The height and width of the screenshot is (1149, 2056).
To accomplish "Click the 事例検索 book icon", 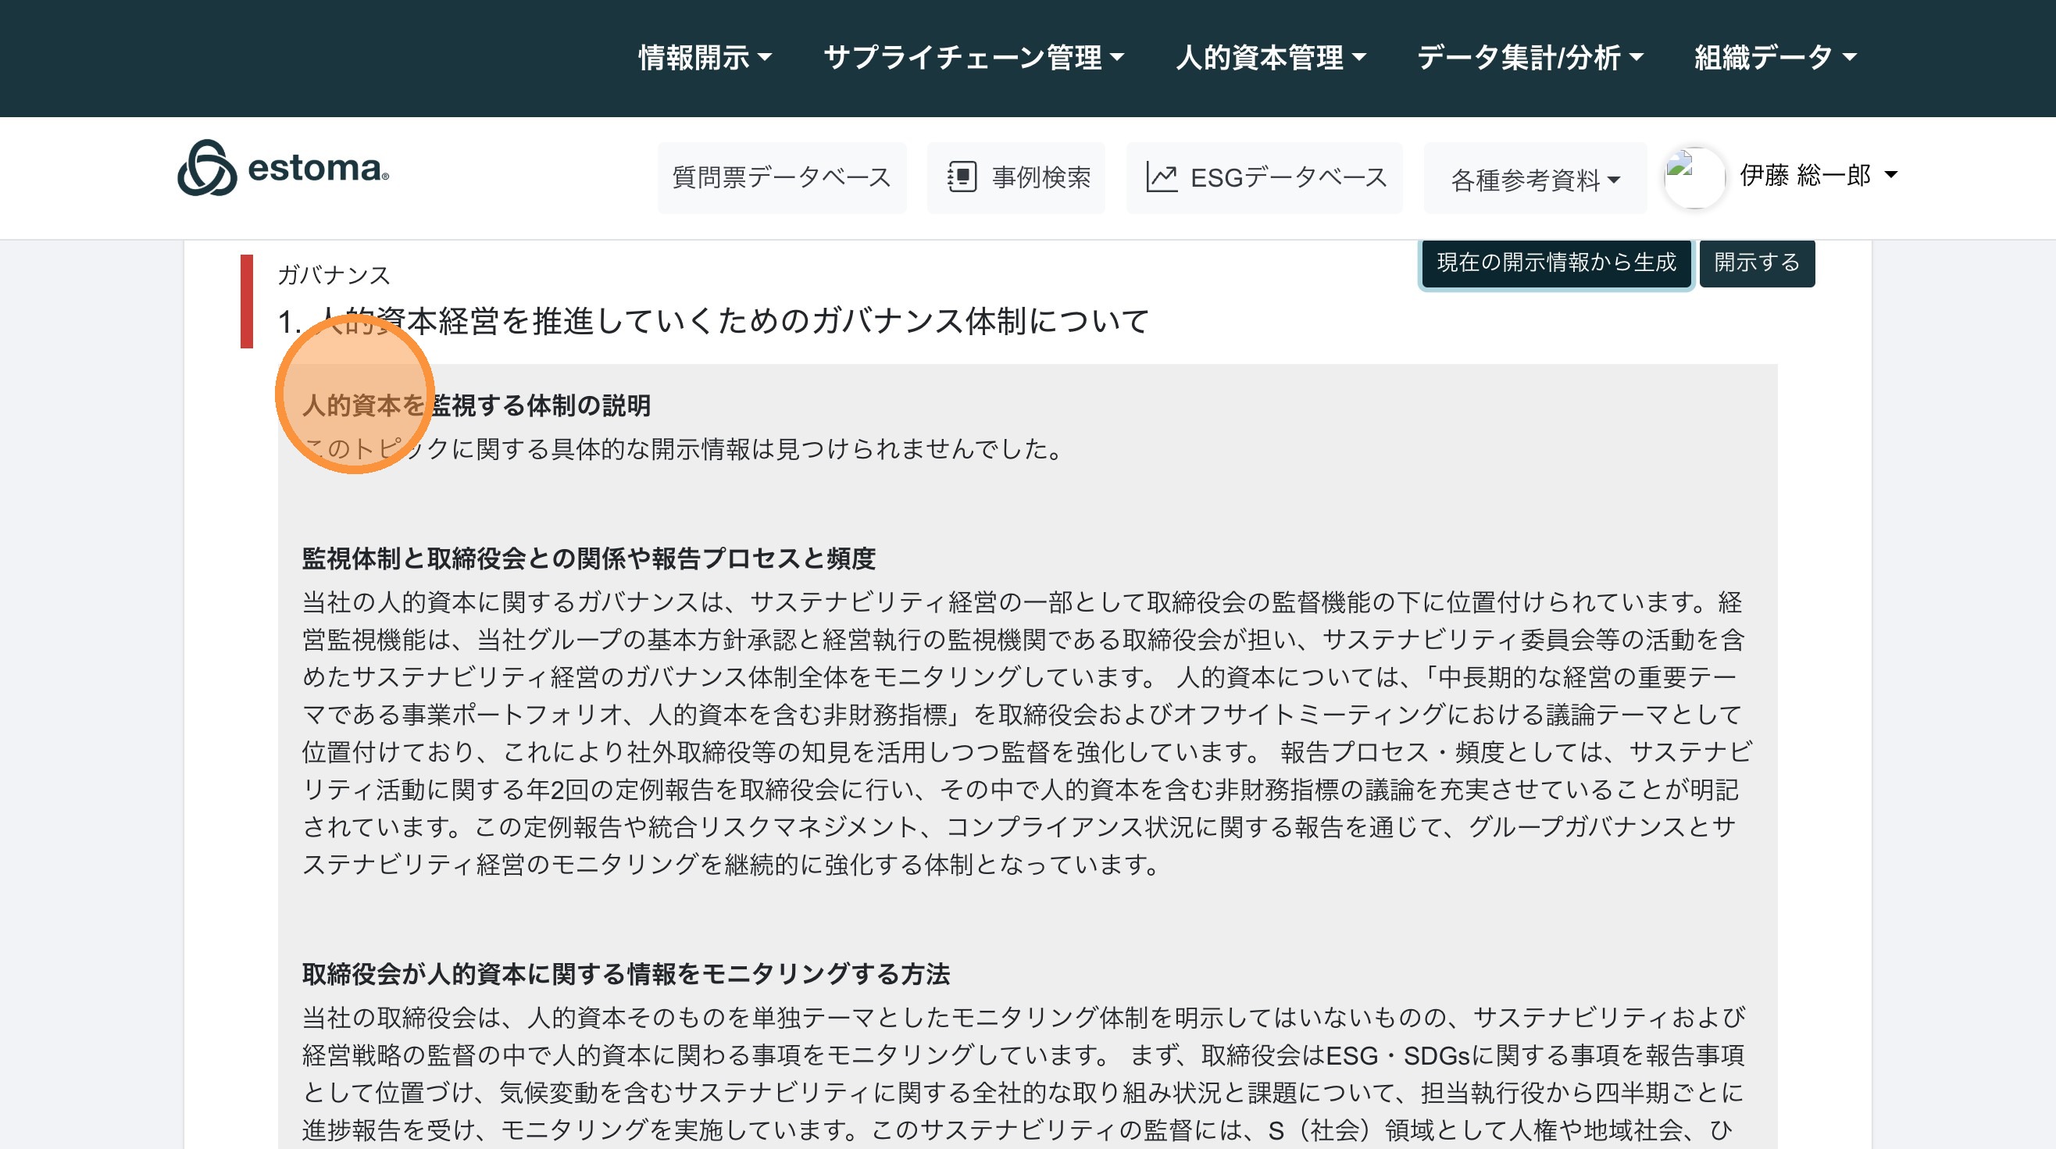I will tap(962, 177).
